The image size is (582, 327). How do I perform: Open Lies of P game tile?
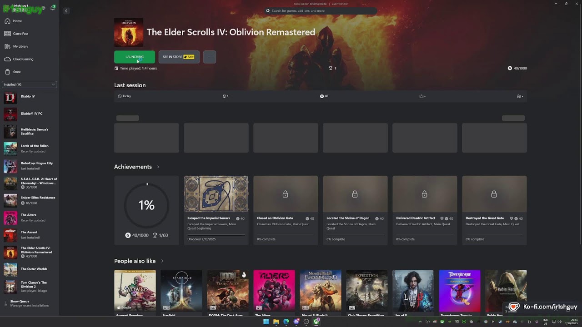(413, 293)
